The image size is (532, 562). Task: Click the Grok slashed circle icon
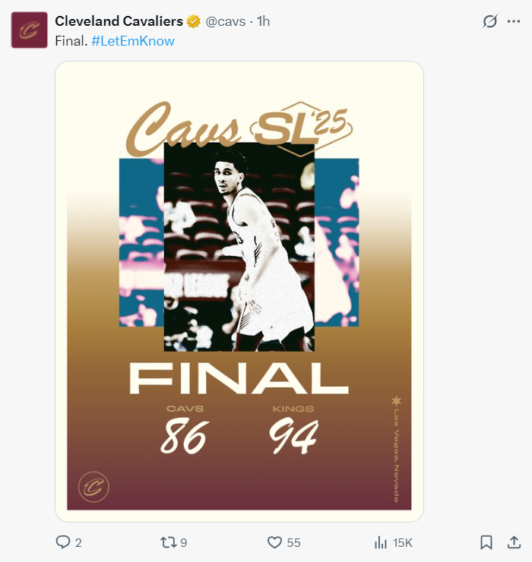coord(489,21)
